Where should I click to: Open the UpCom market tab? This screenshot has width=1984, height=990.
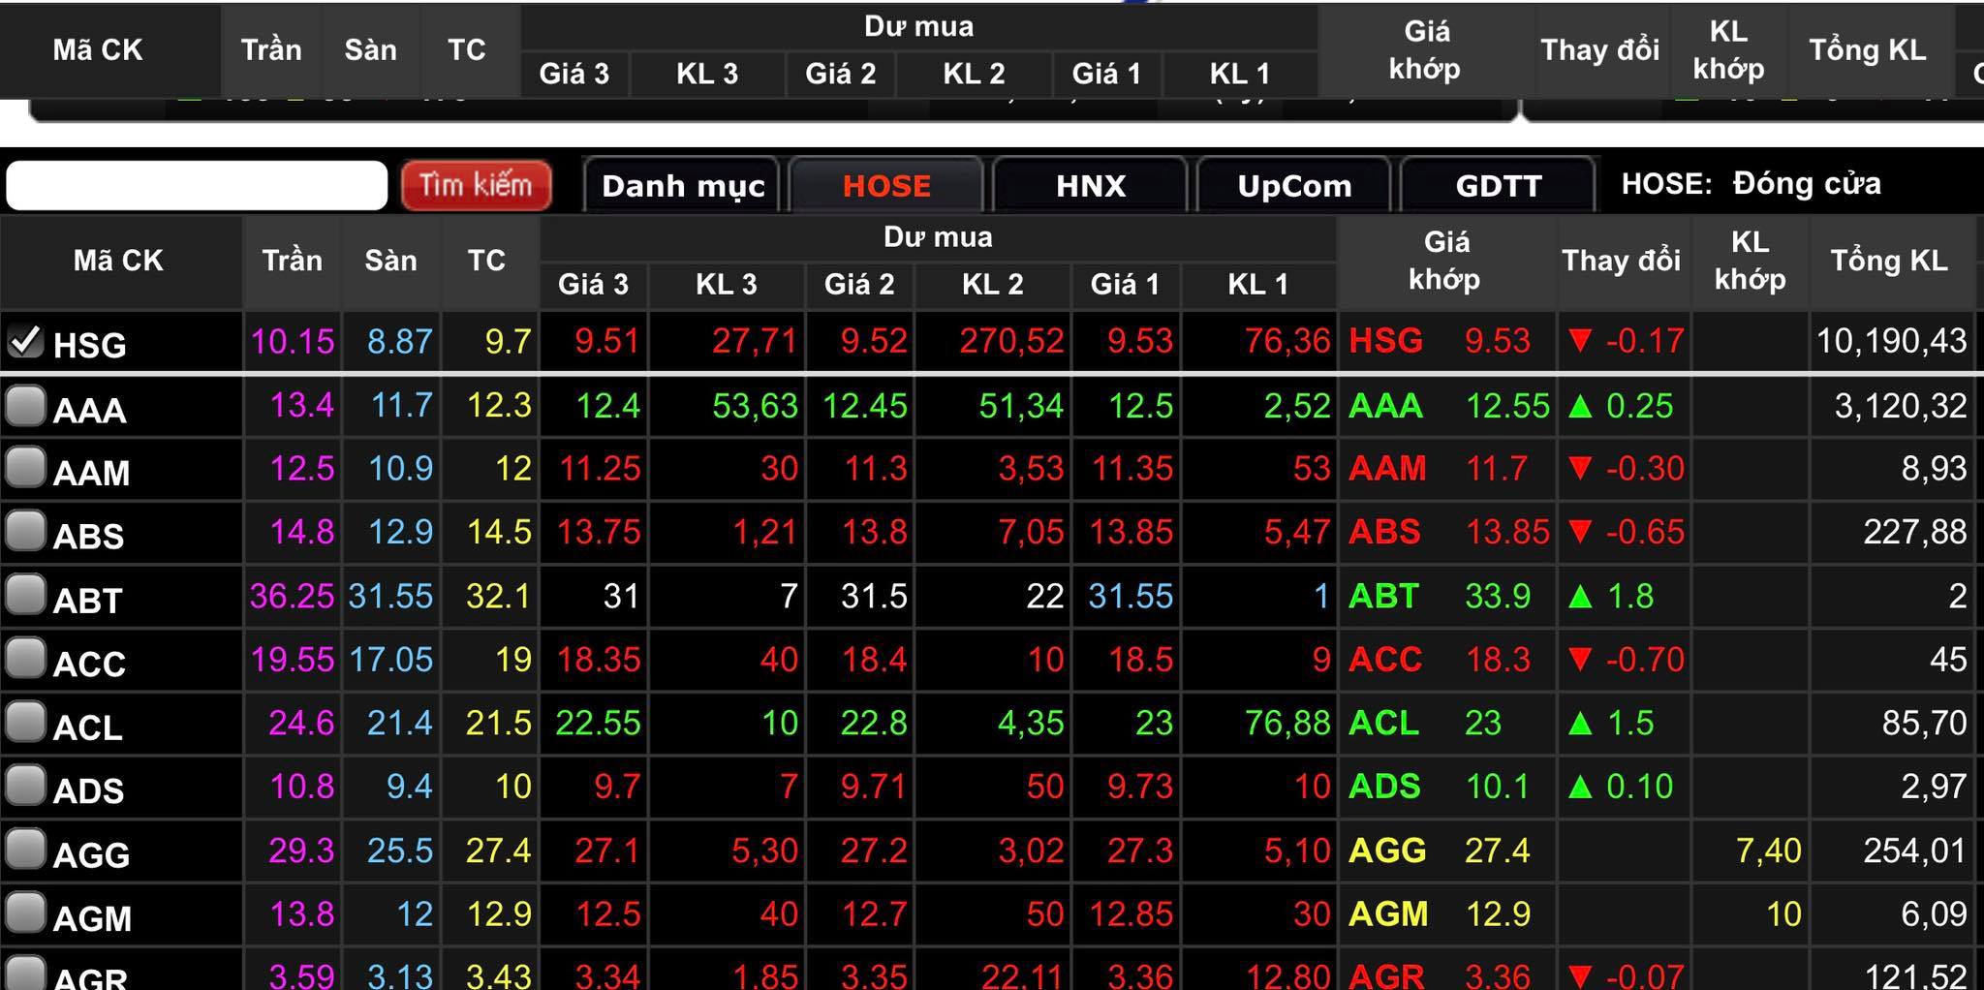click(x=1294, y=185)
